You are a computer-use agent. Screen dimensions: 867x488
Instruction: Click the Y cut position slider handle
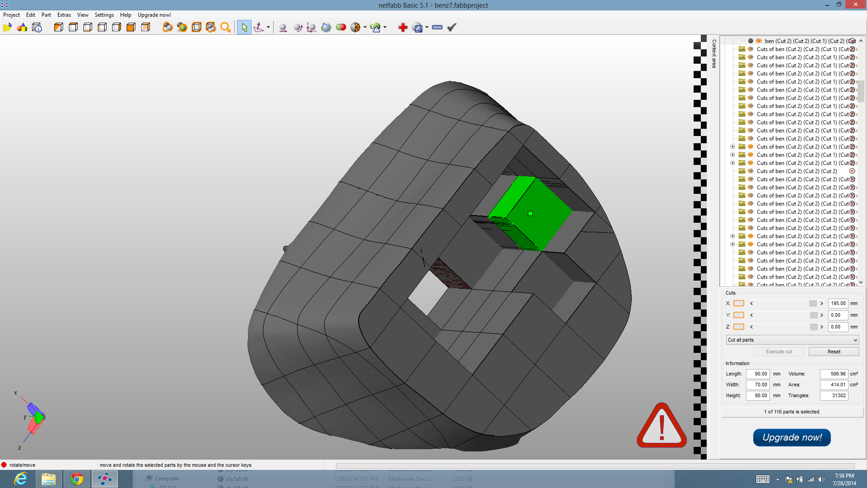813,315
